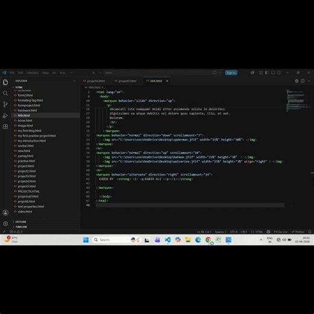Open the remote window status bar icon
314x314 pixels.
pos(4,232)
